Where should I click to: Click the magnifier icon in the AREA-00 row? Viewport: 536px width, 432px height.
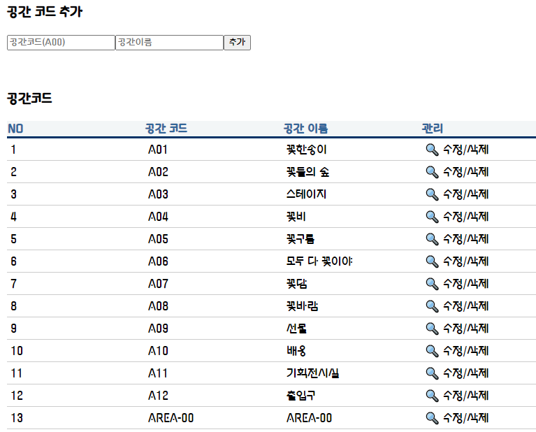432,417
